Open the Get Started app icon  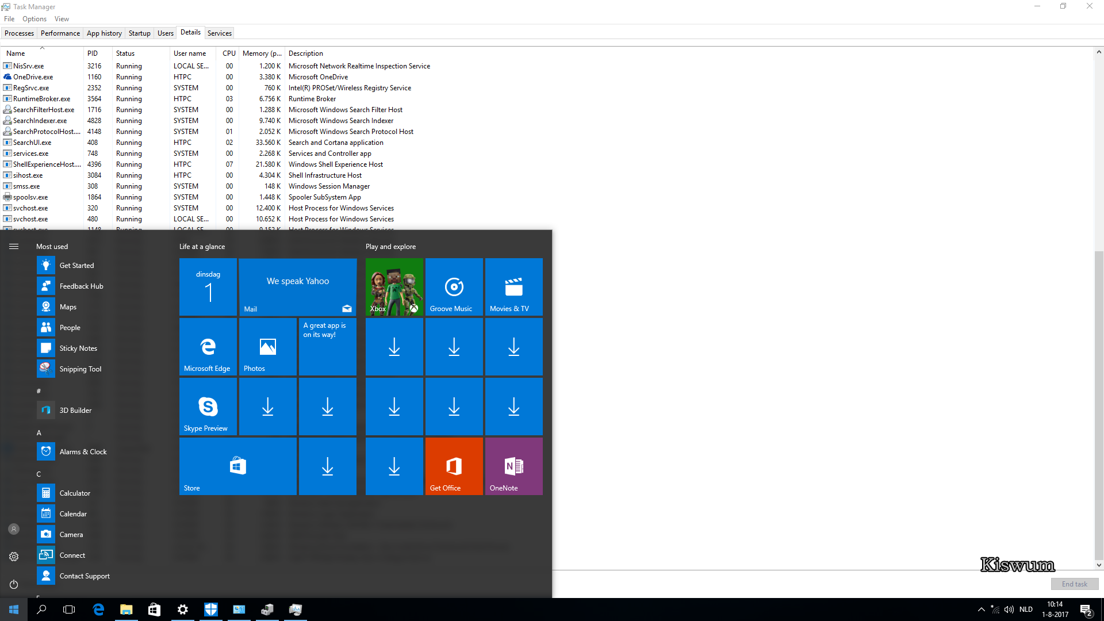click(x=46, y=265)
